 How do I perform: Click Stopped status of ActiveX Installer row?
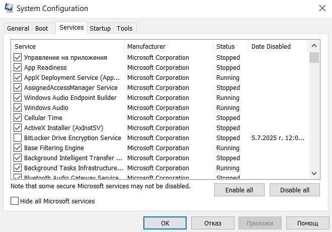(x=228, y=128)
